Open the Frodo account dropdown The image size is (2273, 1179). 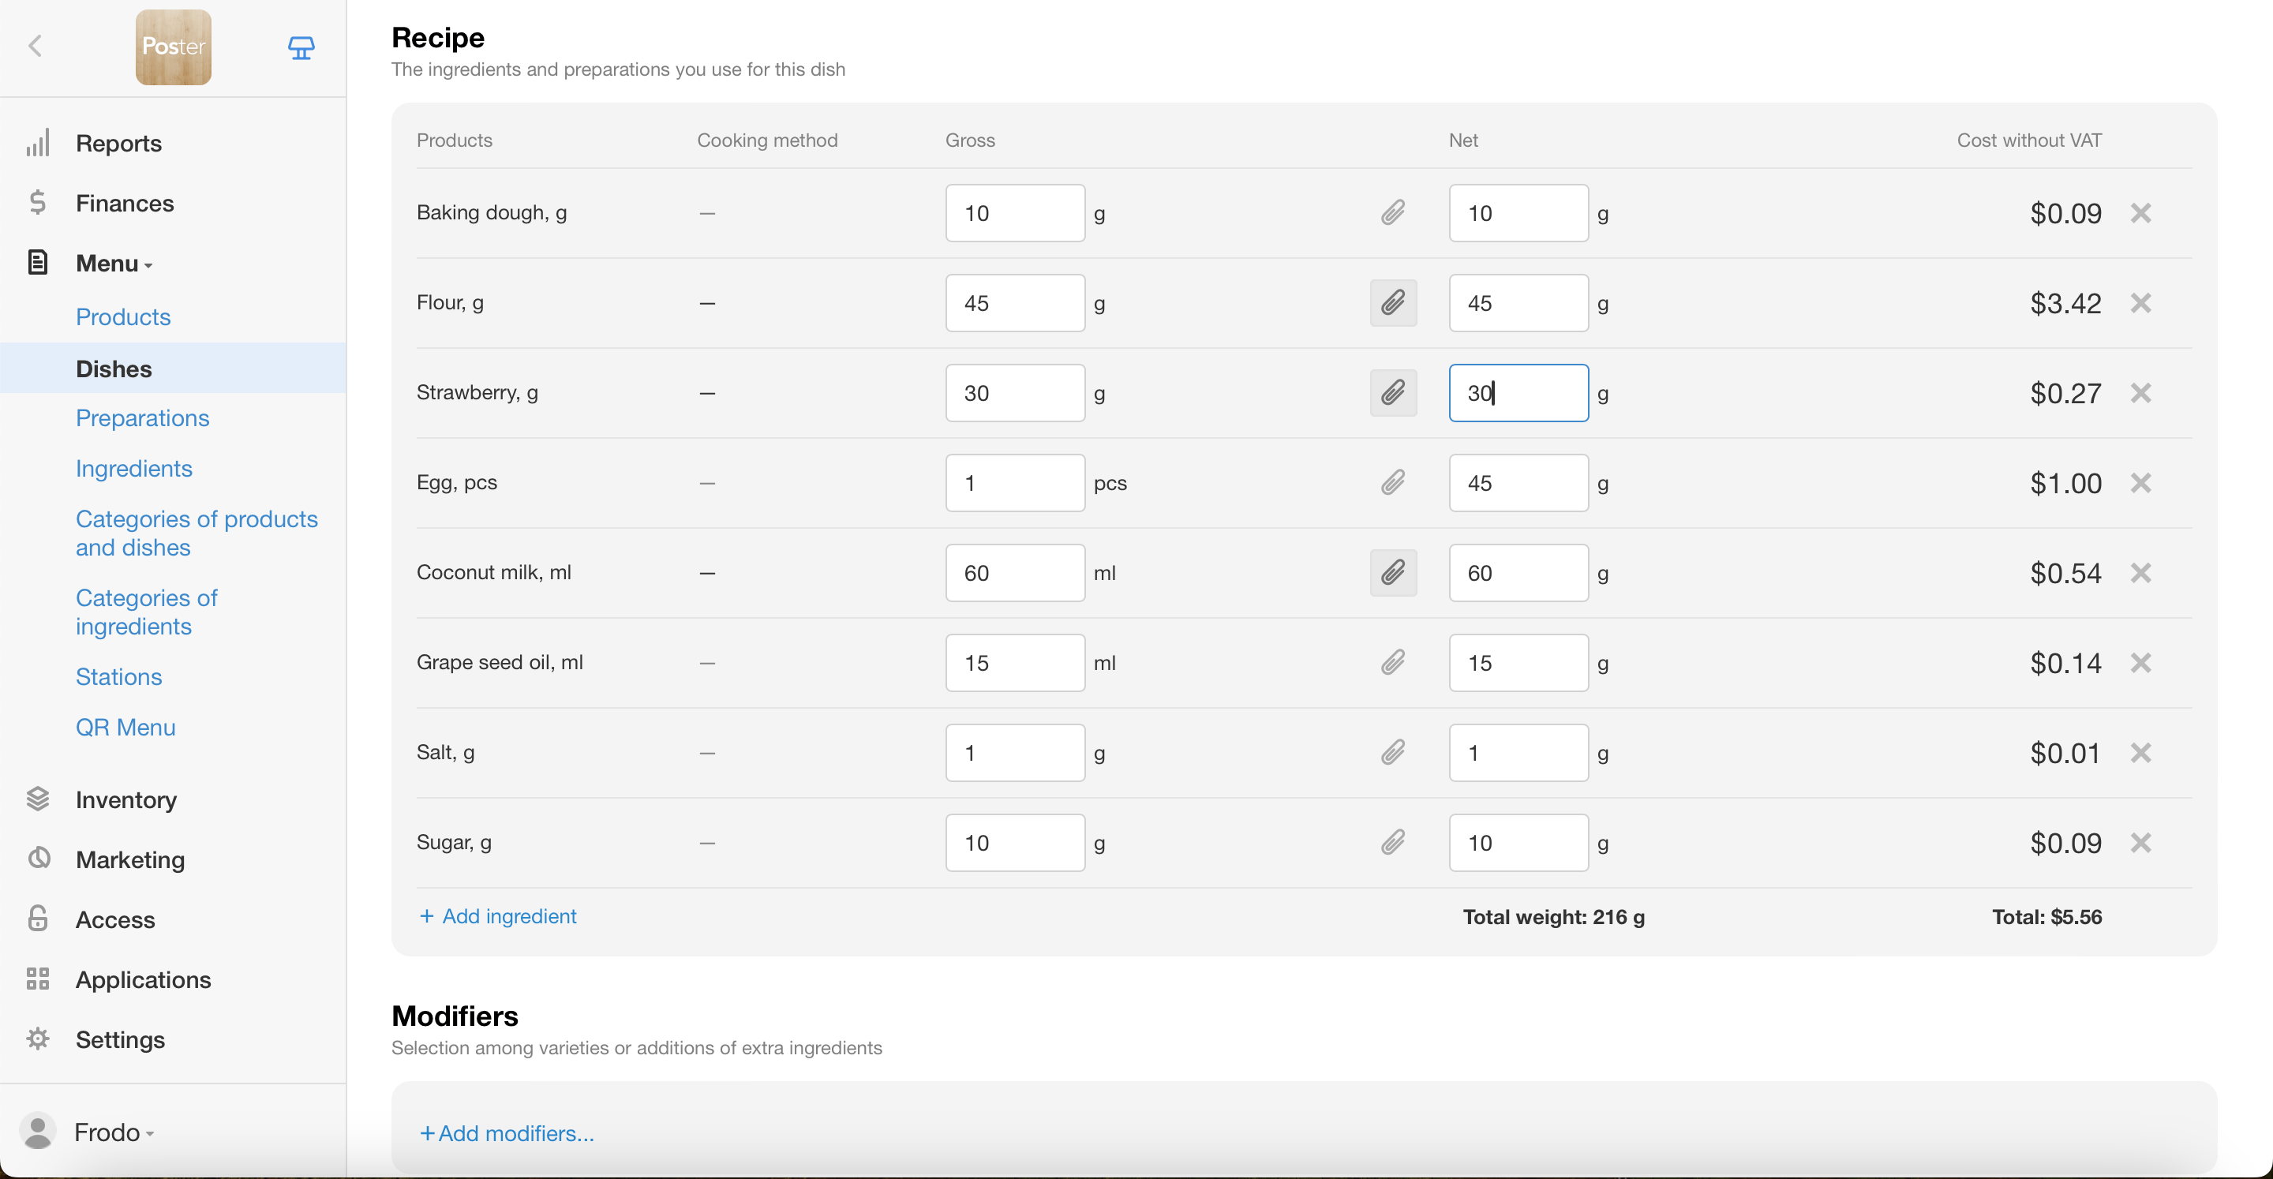113,1132
